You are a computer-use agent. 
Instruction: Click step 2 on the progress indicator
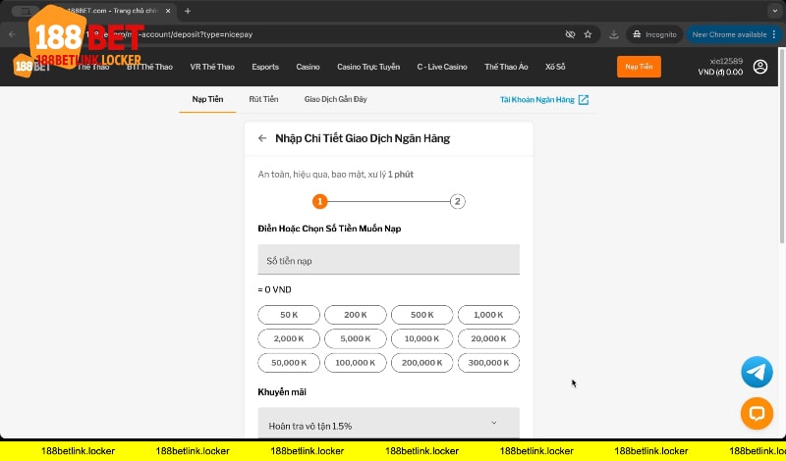point(457,201)
